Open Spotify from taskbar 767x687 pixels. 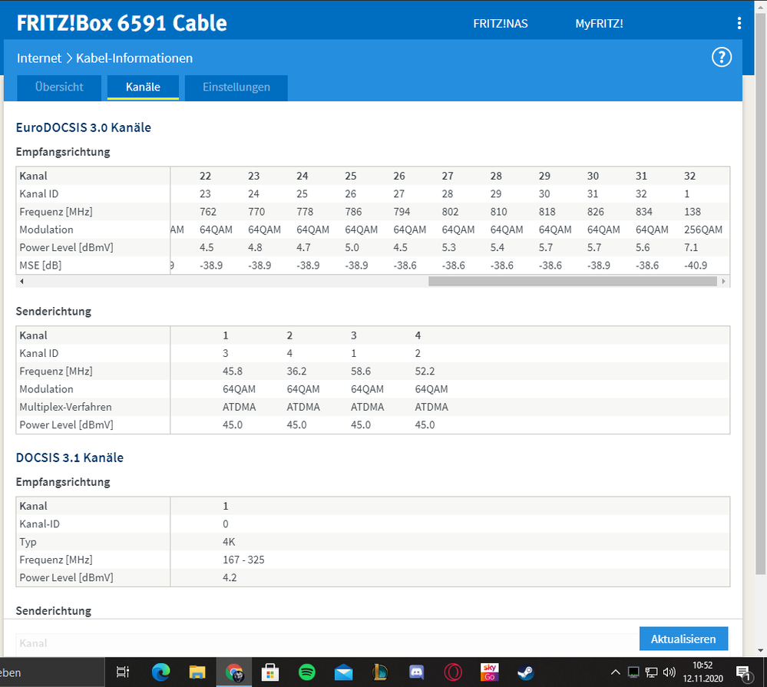(x=306, y=672)
